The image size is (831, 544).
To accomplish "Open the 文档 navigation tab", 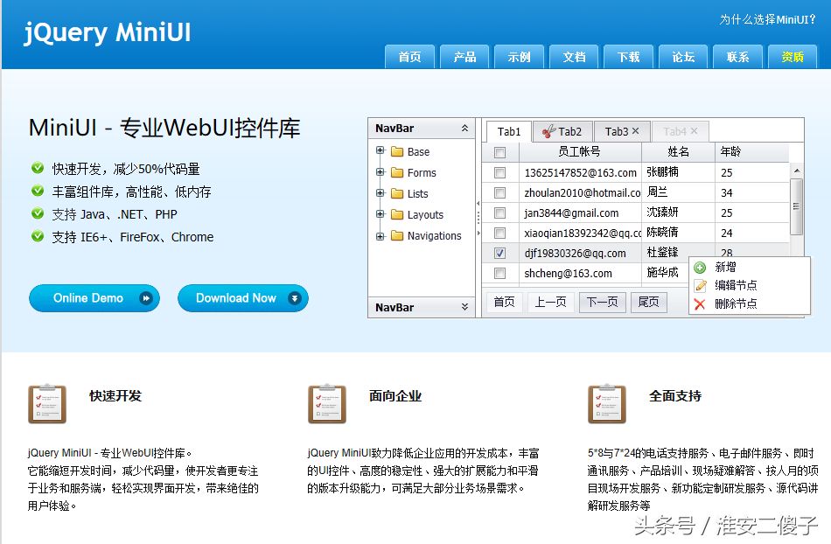I will (574, 57).
